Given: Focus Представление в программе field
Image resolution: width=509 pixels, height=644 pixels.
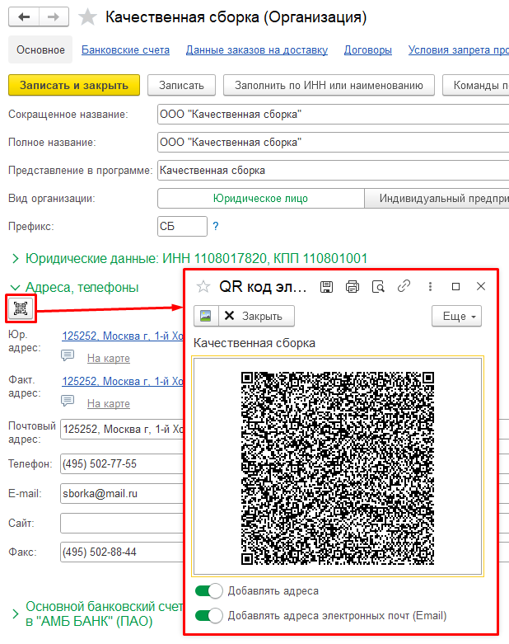Looking at the screenshot, I should pyautogui.click(x=333, y=170).
